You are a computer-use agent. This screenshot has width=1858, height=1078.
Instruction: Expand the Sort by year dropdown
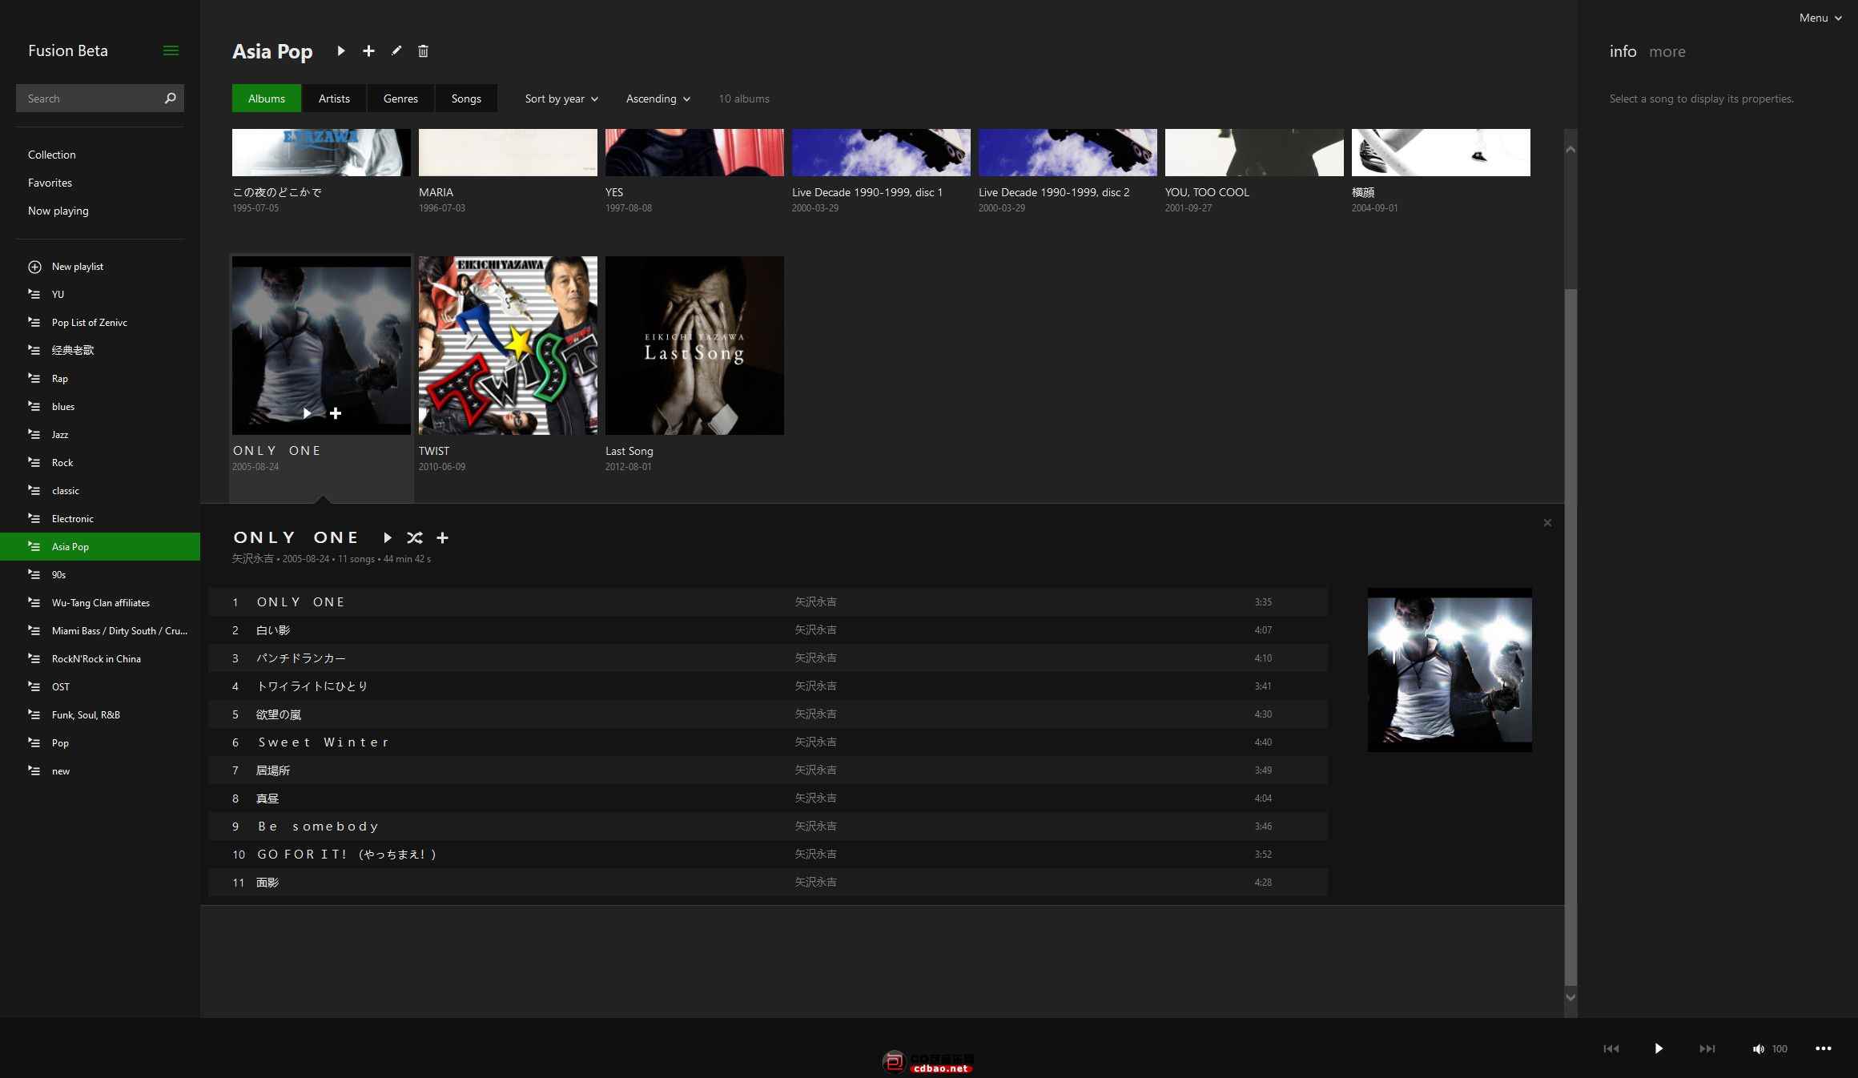click(x=561, y=99)
